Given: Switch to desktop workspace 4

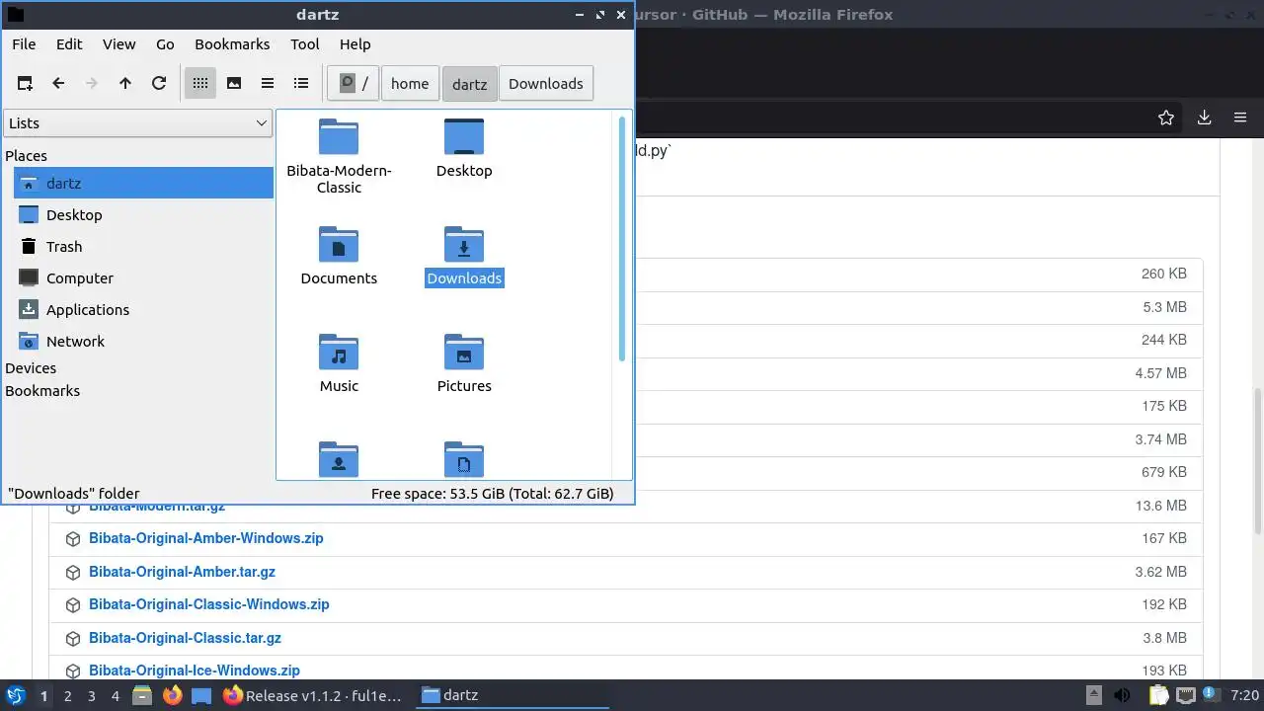Looking at the screenshot, I should pyautogui.click(x=115, y=695).
